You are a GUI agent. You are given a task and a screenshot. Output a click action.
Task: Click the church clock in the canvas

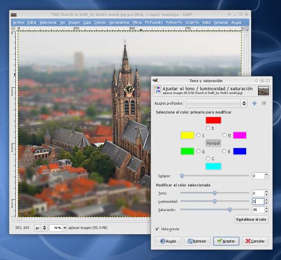coord(129,89)
